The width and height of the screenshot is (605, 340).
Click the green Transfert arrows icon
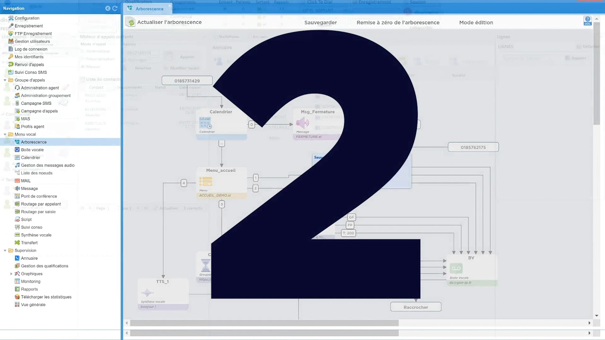pos(17,243)
